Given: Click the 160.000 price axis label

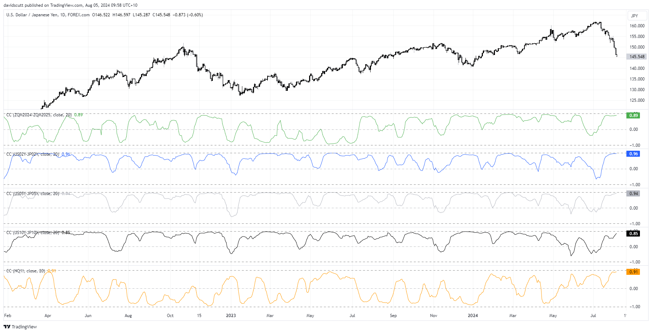Looking at the screenshot, I should point(637,26).
